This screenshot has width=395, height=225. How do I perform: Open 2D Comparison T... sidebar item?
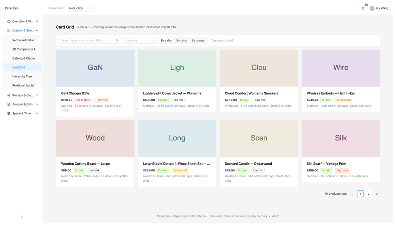click(x=22, y=49)
